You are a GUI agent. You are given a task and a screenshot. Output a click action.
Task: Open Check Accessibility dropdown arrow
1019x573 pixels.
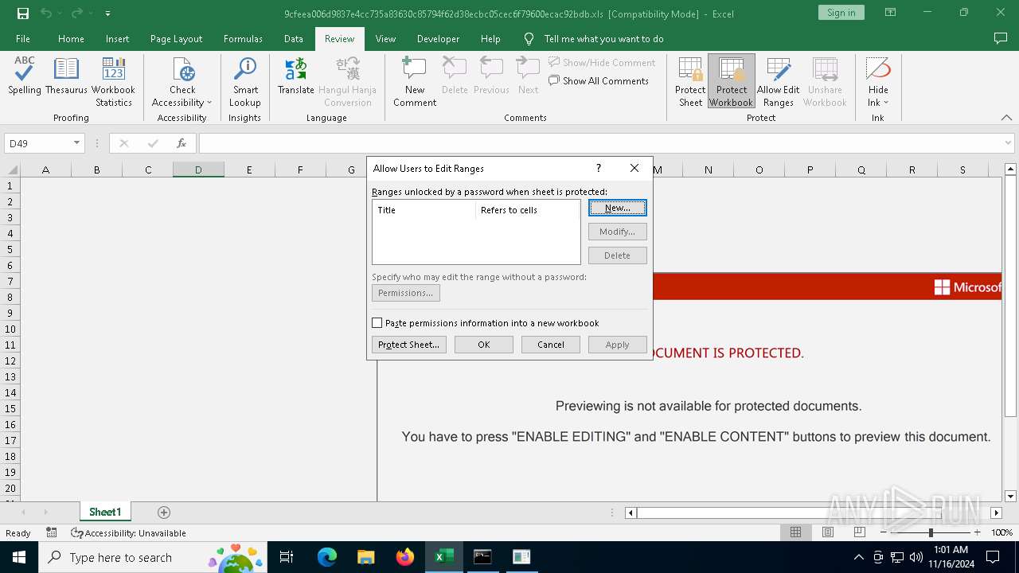209,103
